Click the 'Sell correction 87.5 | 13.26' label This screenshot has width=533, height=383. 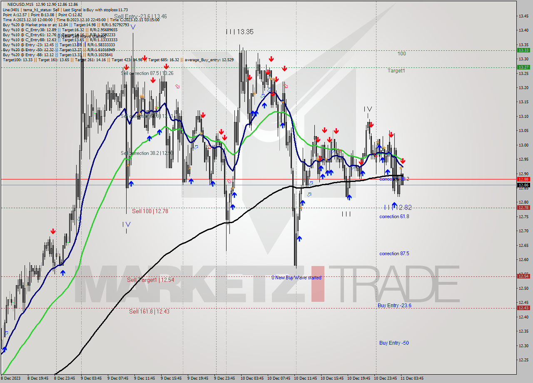(147, 73)
